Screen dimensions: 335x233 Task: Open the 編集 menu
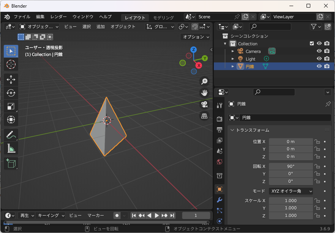pyautogui.click(x=40, y=17)
